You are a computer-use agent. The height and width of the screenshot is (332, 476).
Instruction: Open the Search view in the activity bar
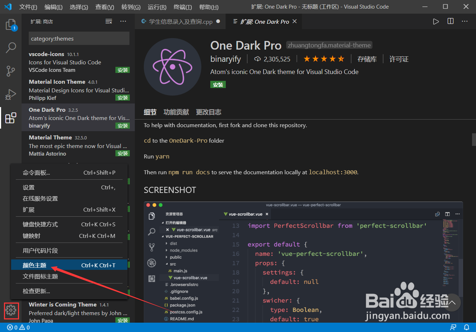click(x=11, y=47)
